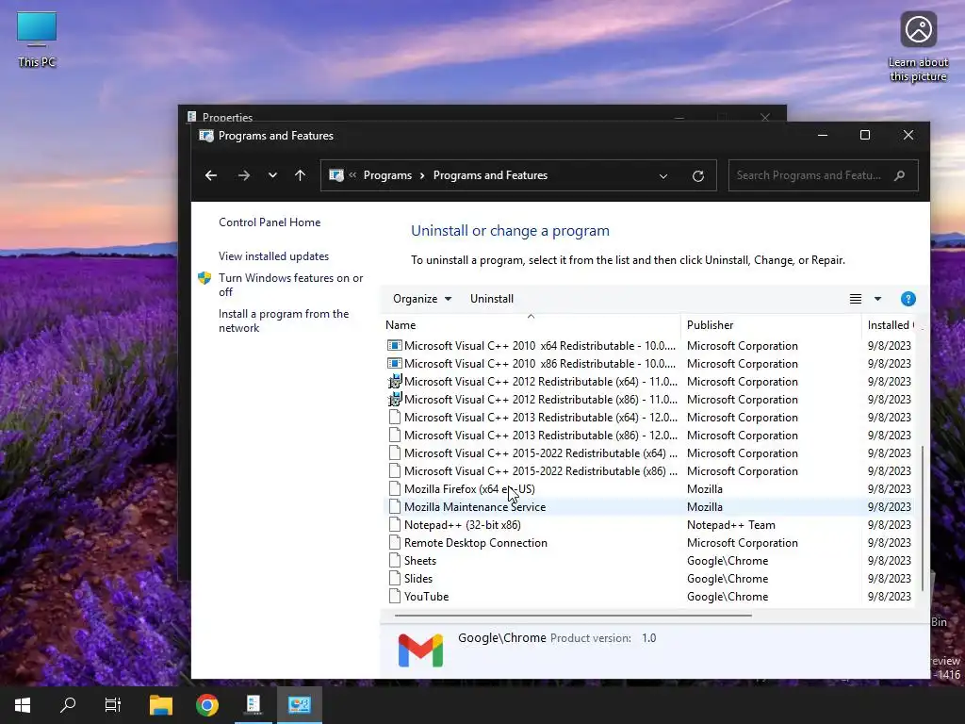Select Visual C++ 2010 x64 Redistributable icon
The height and width of the screenshot is (724, 965).
pos(394,346)
